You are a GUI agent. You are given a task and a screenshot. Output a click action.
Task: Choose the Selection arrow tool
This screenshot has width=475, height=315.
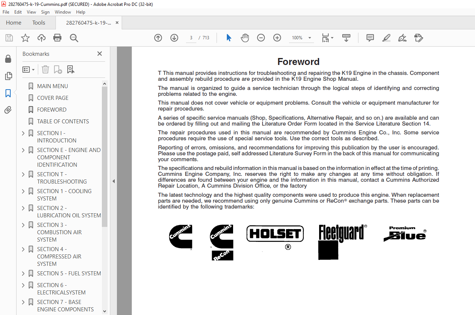(x=229, y=38)
